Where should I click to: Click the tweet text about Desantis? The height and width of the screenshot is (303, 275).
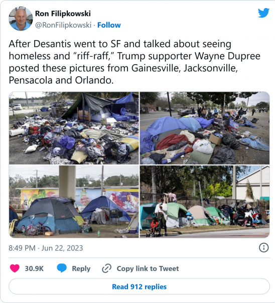click(134, 62)
